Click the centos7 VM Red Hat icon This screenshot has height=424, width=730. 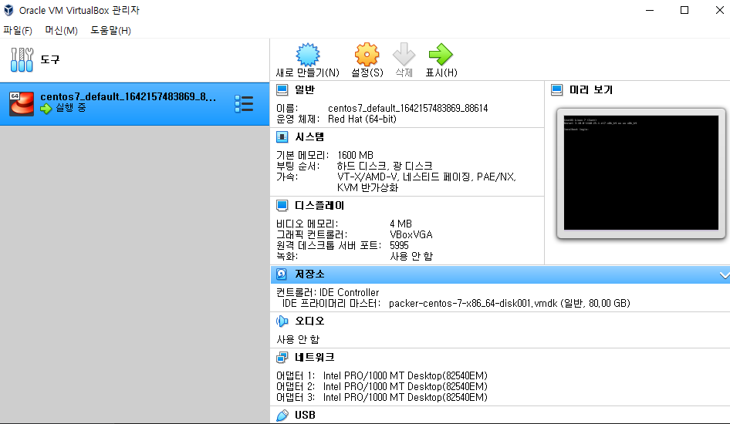(22, 103)
